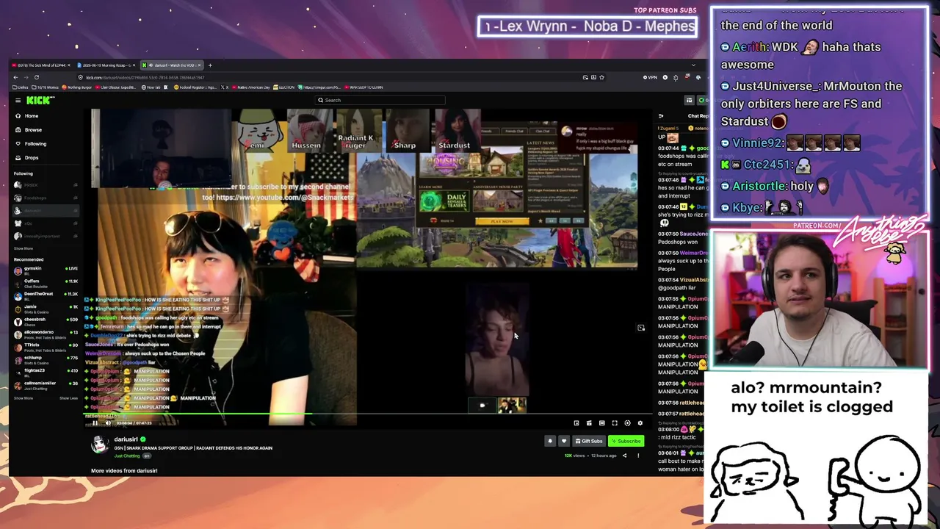Open Cuffem recommended channel
The image size is (940, 529).
point(46,282)
